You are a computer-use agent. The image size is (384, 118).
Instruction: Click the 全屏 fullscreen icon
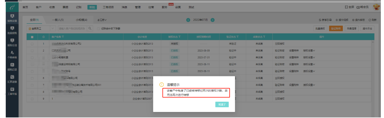[349, 7]
